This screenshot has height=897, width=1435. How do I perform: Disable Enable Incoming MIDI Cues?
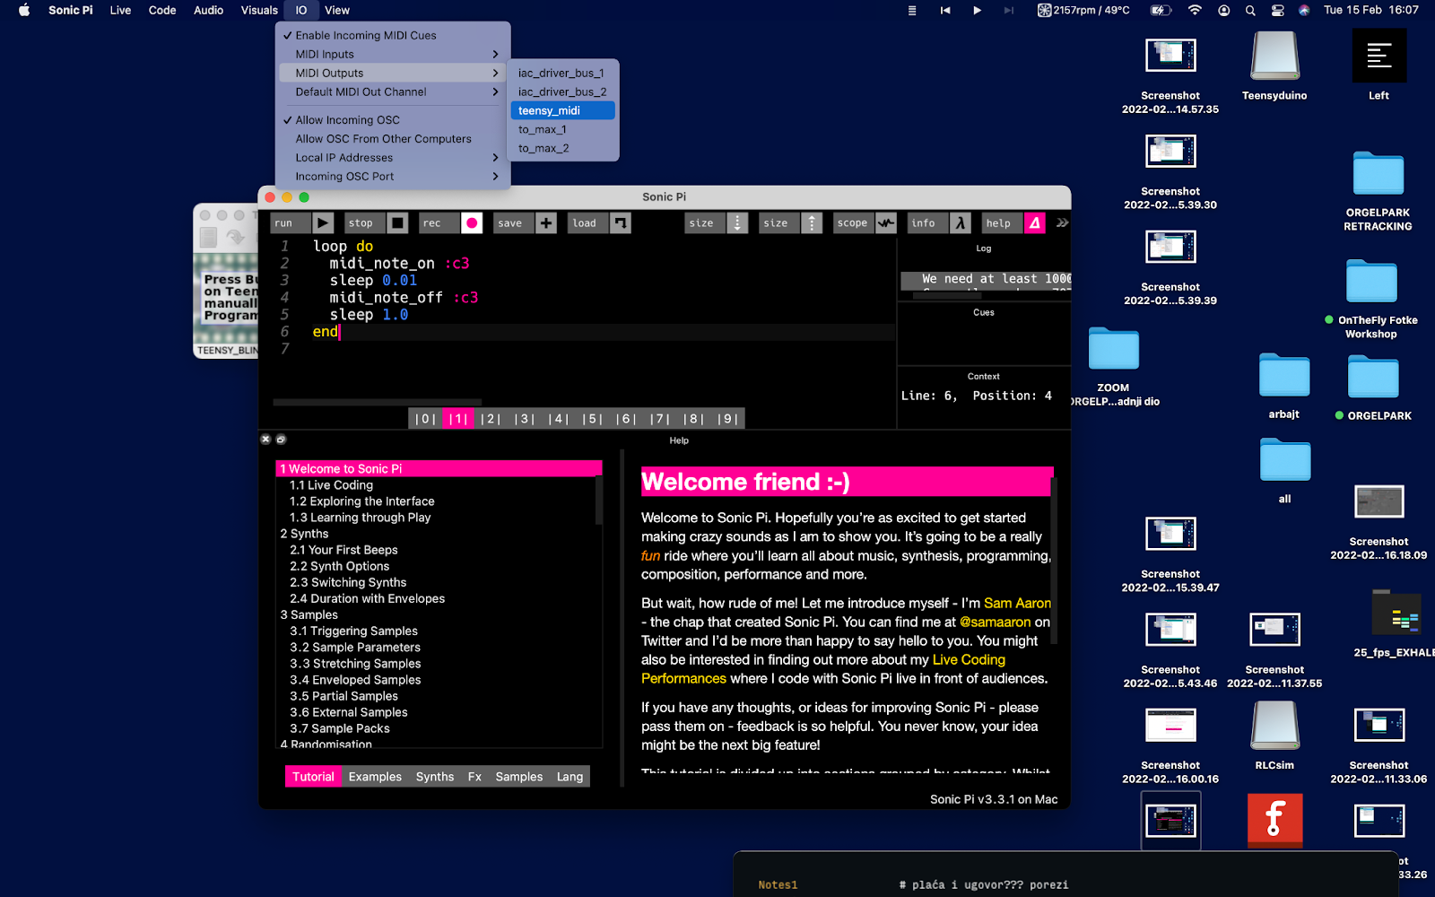point(365,35)
